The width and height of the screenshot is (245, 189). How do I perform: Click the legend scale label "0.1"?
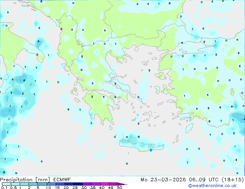(x=4, y=187)
